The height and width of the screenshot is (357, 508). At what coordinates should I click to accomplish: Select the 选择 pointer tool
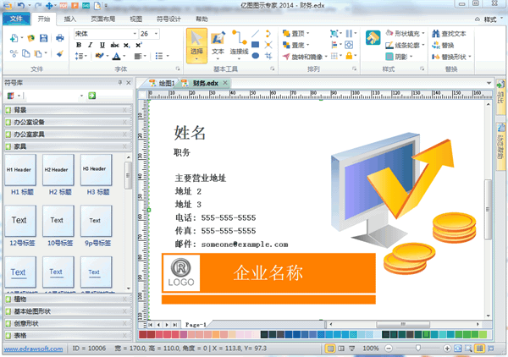pos(196,46)
